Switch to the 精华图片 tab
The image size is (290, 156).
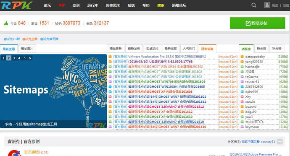click(27, 48)
